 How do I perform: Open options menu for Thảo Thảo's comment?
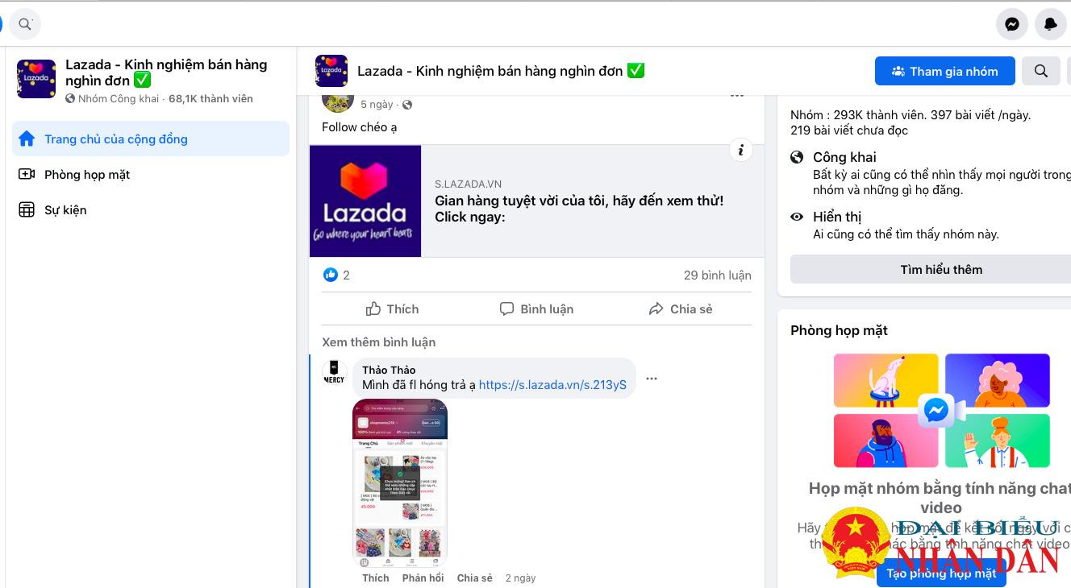[652, 379]
